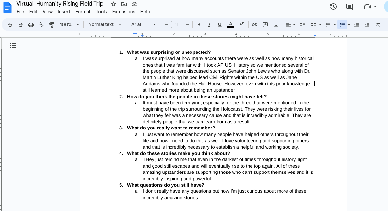
Task: Insert a link with chain icon
Action: click(255, 25)
